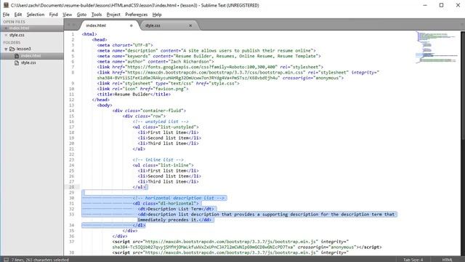Click the Sublime Text title bar icon

(6, 5)
